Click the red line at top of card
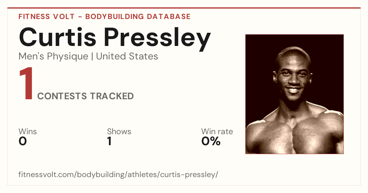 click(x=184, y=8)
